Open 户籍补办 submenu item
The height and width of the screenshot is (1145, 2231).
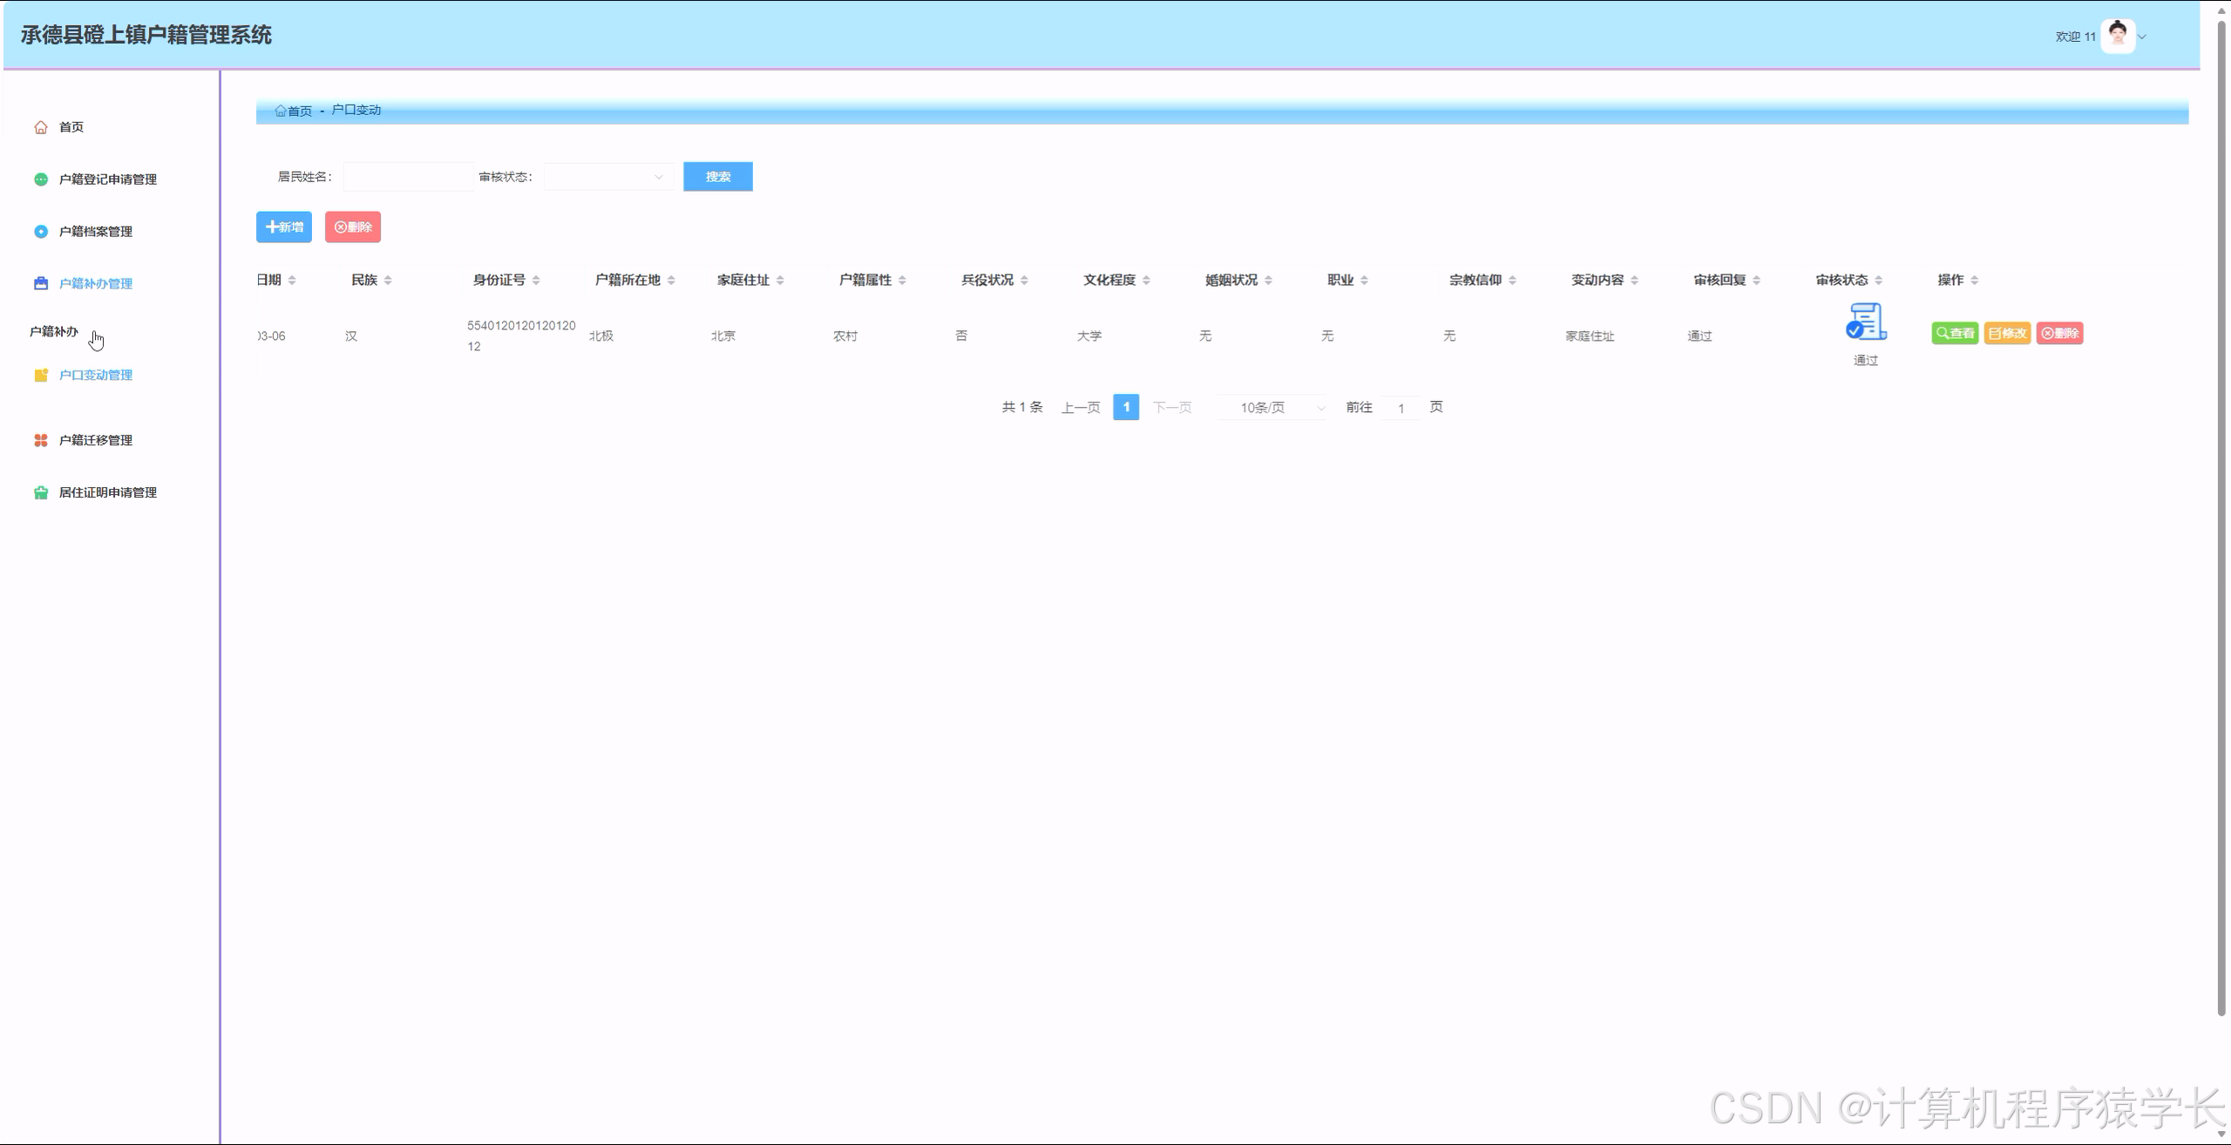[54, 332]
